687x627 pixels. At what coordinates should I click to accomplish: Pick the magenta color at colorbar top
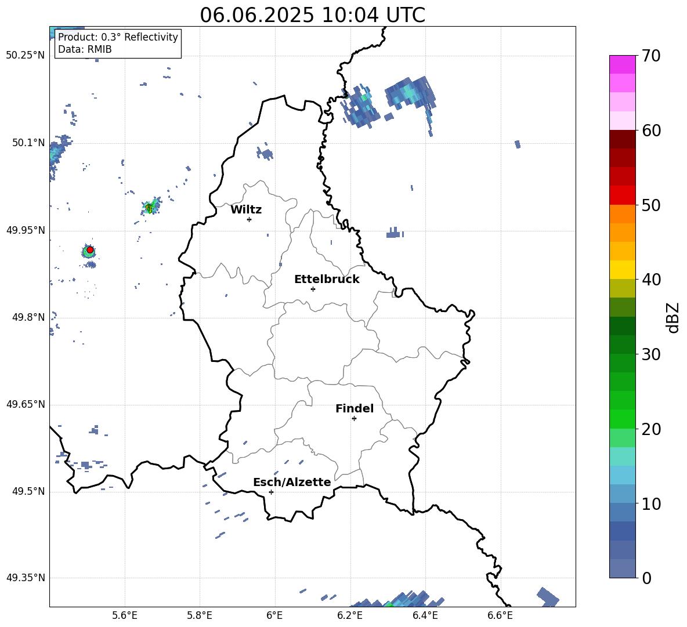622,64
